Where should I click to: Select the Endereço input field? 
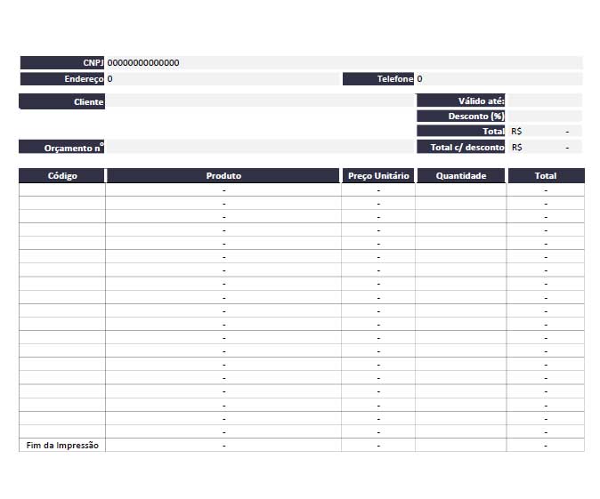pyautogui.click(x=223, y=79)
